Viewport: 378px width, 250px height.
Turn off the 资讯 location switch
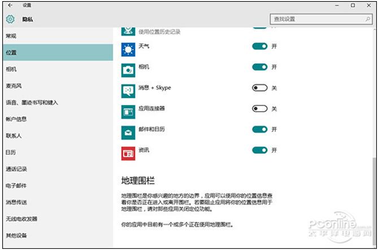pyautogui.click(x=259, y=150)
